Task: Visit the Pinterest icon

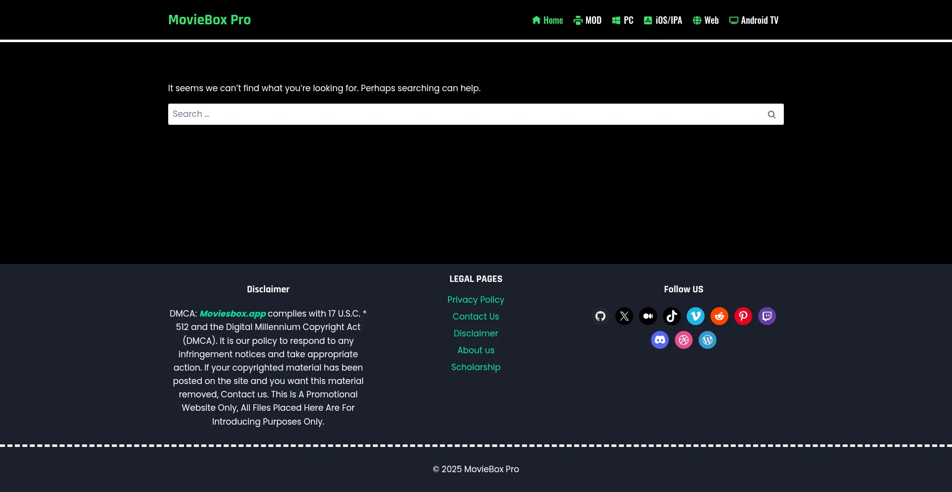Action: click(x=743, y=316)
